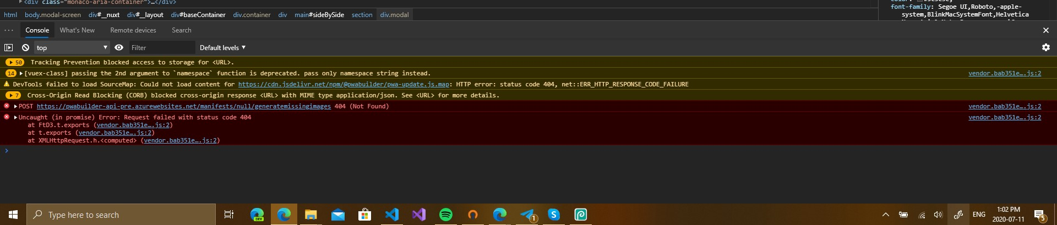Screen dimensions: 1057x225
Task: Select div.modal breadcrumb element
Action: point(394,15)
